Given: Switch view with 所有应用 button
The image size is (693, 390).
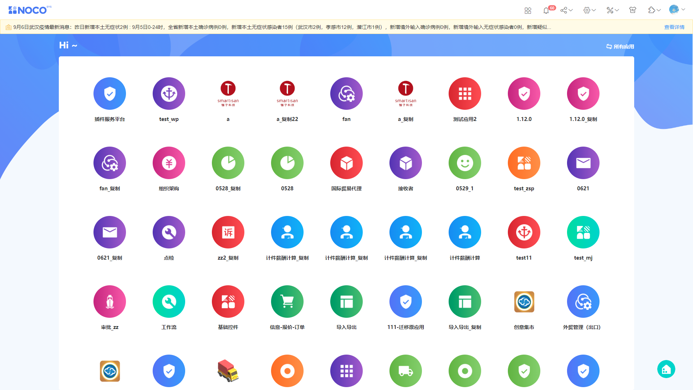Looking at the screenshot, I should tap(620, 47).
